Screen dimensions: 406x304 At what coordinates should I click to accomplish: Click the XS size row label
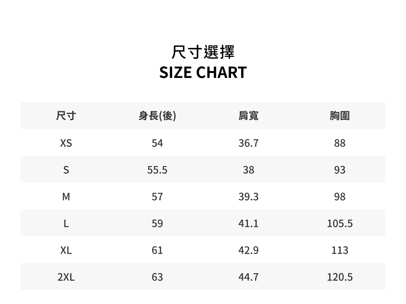tap(66, 143)
